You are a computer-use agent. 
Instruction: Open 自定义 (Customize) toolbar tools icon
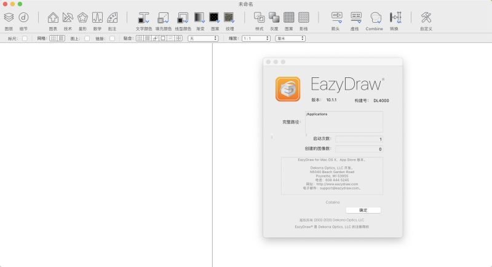426,18
